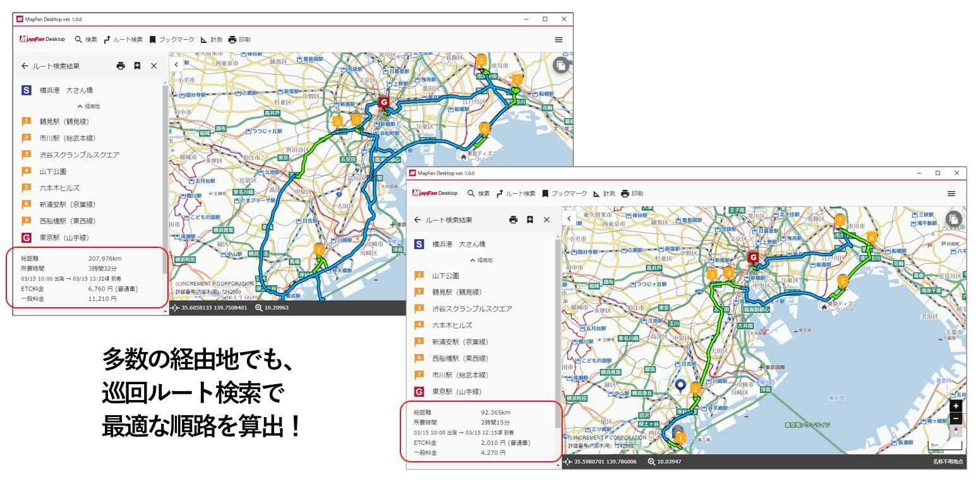Select waypoint 5 新浦安駅 in front window
979x482 pixels.
click(451, 342)
